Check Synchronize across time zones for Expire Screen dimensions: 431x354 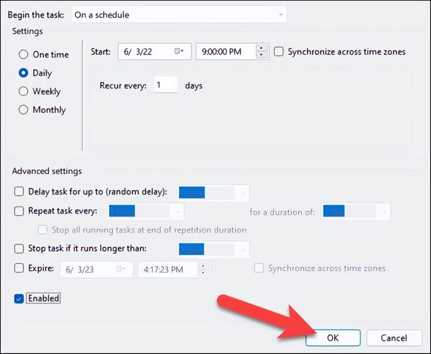pyautogui.click(x=259, y=268)
